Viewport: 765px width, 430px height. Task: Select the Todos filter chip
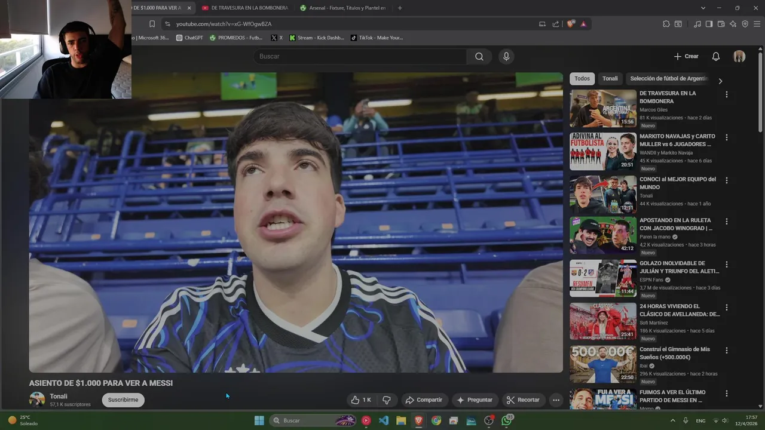click(582, 78)
